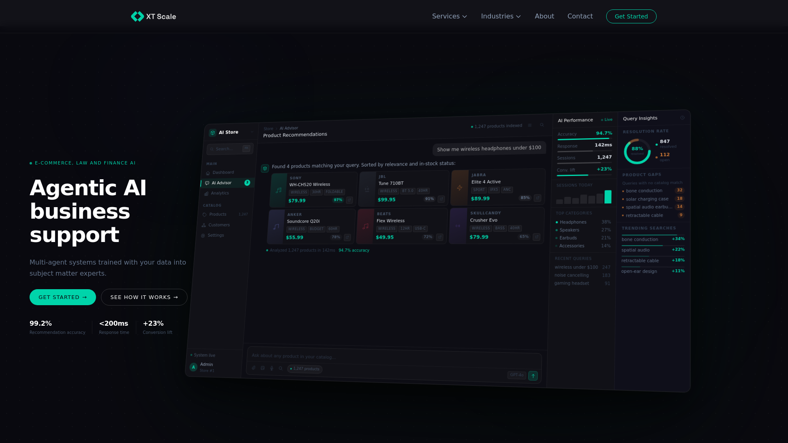This screenshot has width=788, height=443.
Task: Go to the About page
Action: pos(544,16)
